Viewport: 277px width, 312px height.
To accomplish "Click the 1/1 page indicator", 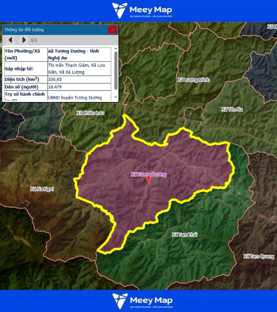I will click(x=34, y=40).
